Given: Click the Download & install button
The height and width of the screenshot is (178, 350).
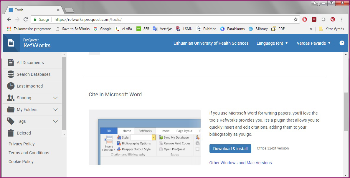Looking at the screenshot, I should click(230, 149).
